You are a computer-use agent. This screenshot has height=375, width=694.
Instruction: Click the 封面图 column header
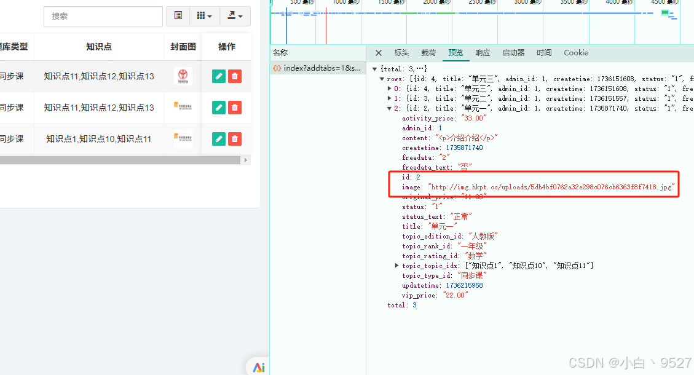(183, 47)
